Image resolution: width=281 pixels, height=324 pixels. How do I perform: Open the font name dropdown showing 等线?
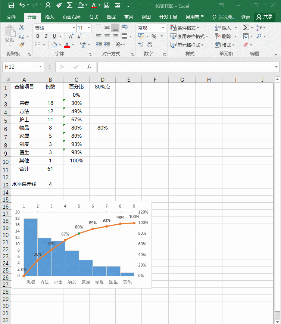[x=74, y=28]
